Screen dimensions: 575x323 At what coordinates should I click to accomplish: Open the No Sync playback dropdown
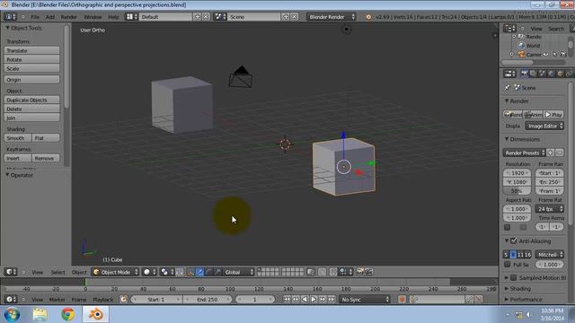coord(365,300)
